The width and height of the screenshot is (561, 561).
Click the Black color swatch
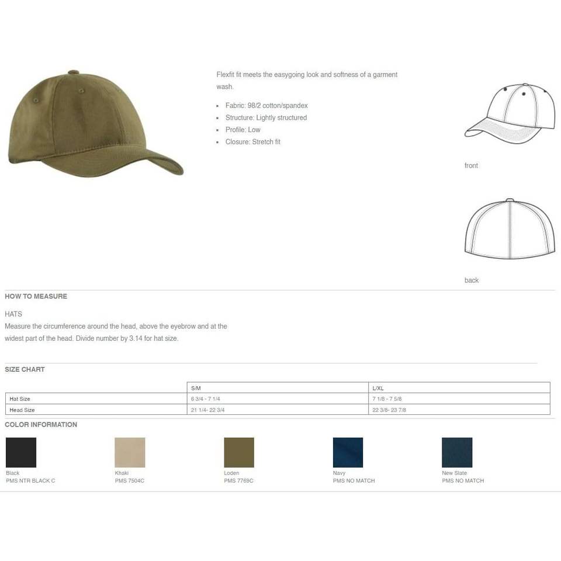point(21,452)
